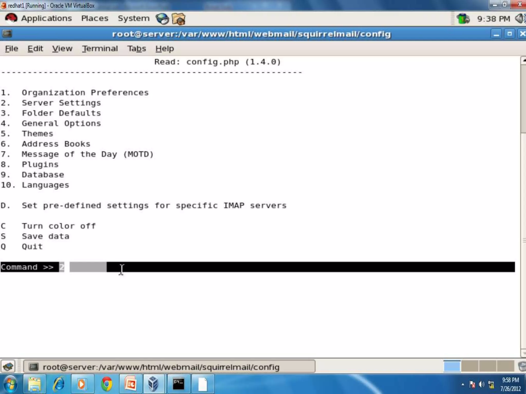The height and width of the screenshot is (394, 526).
Task: Switch to the second workspace in pager
Action: [x=470, y=366]
